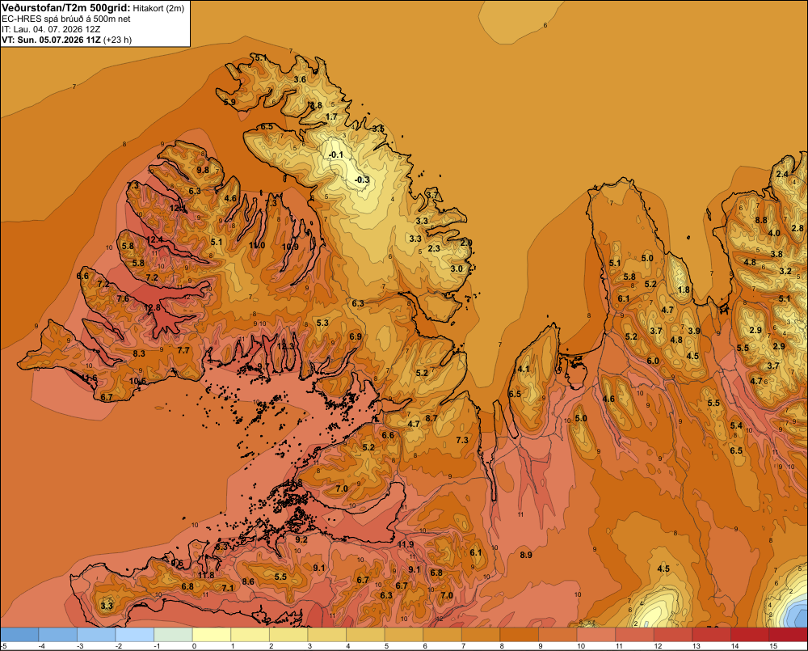This screenshot has width=808, height=651.
Task: Click the legend band between 7 and 8
Action: tap(481, 635)
